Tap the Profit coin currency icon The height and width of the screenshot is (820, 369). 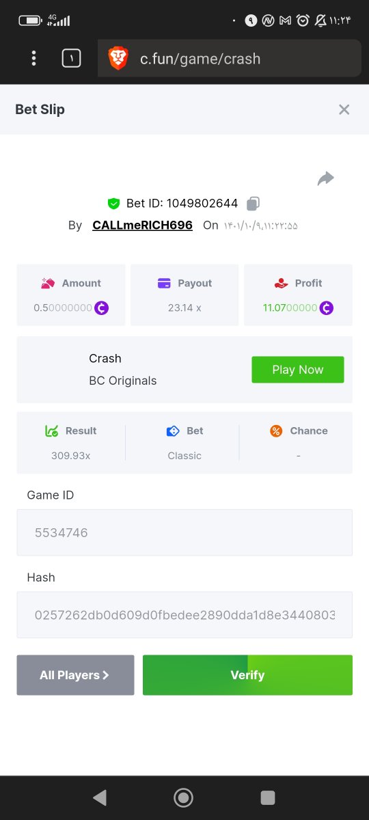click(x=326, y=308)
